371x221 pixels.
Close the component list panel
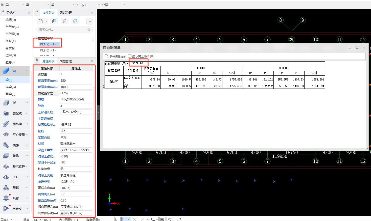(x=92, y=13)
